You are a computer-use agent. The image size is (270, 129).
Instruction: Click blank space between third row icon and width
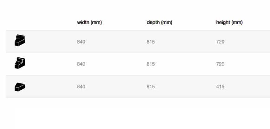pyautogui.click(x=51, y=86)
